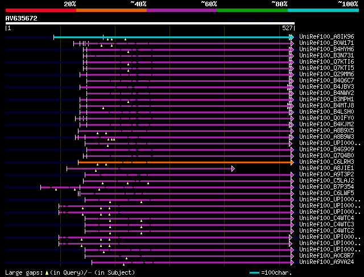Click the red 20% legend segment
The image size is (364, 277).
pos(41,10)
